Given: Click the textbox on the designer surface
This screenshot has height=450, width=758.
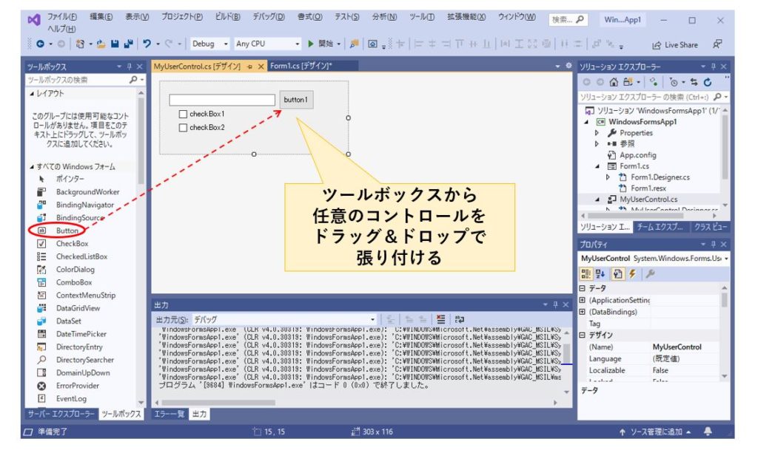Looking at the screenshot, I should [x=222, y=100].
